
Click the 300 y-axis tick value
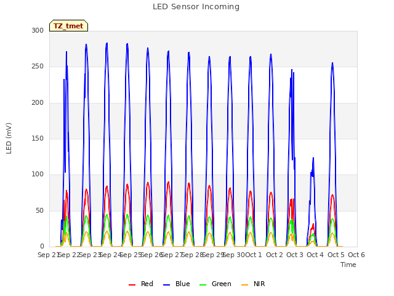[x=38, y=30]
